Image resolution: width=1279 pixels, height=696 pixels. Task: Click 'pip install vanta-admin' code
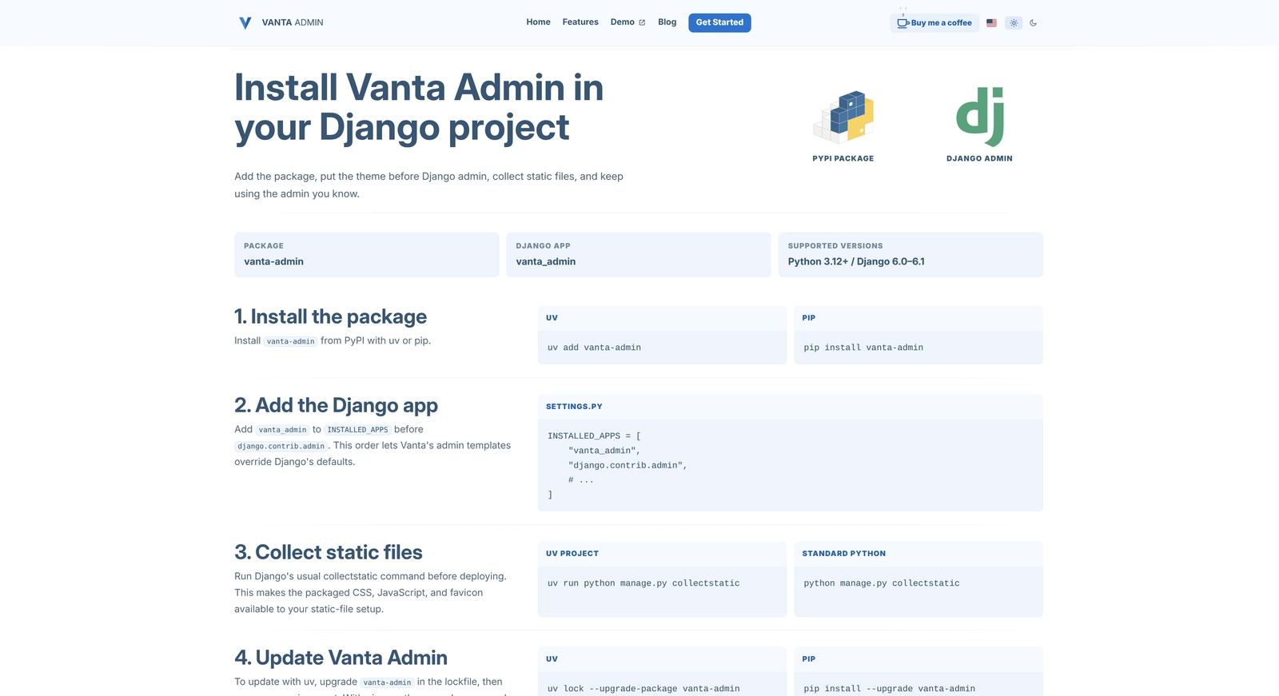(863, 348)
